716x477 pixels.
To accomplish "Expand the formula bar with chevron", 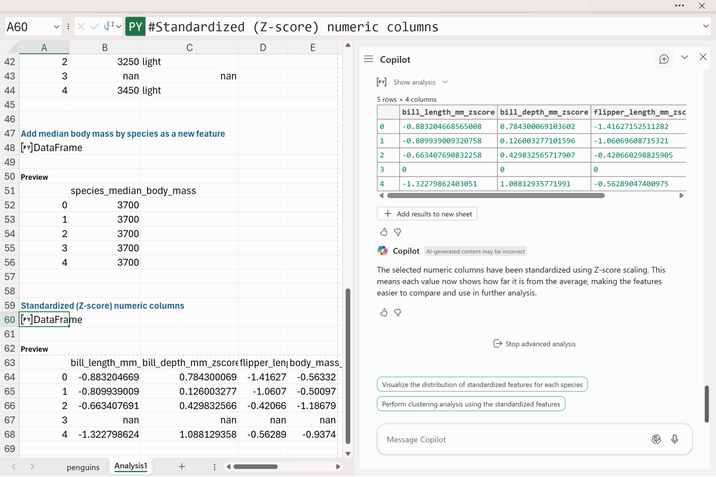I will click(x=706, y=26).
